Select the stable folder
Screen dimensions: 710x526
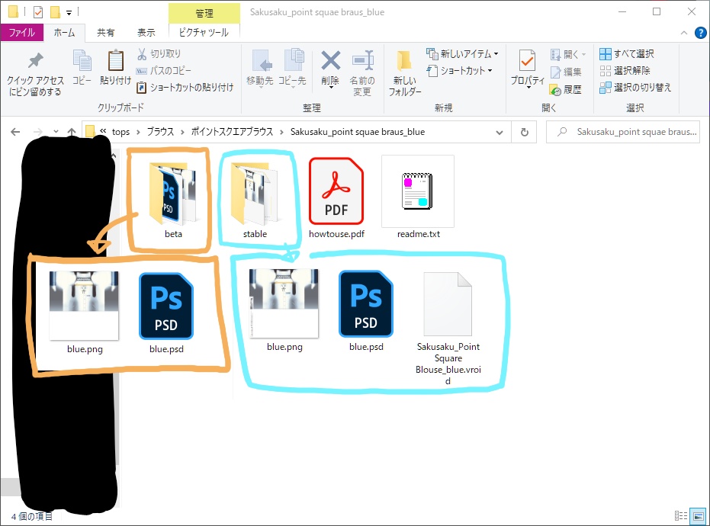coord(255,200)
